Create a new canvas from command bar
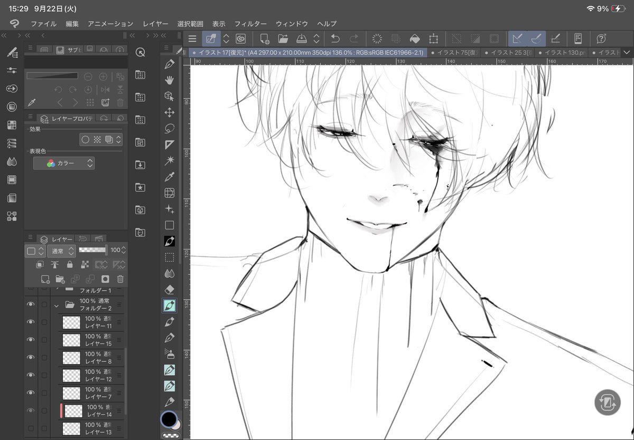Viewport: 634px width, 440px height. coord(264,39)
